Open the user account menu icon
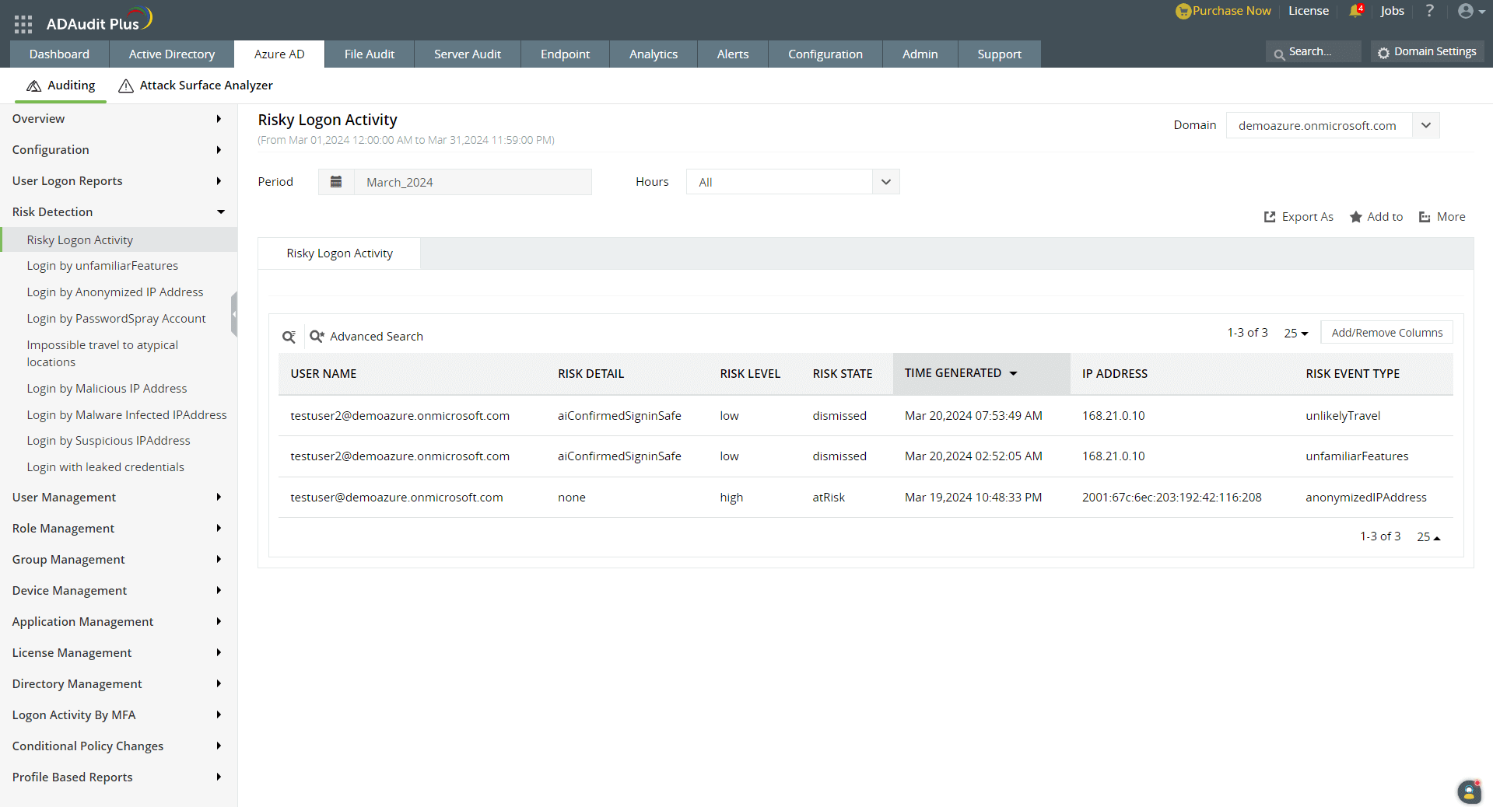1493x807 pixels. (1467, 11)
